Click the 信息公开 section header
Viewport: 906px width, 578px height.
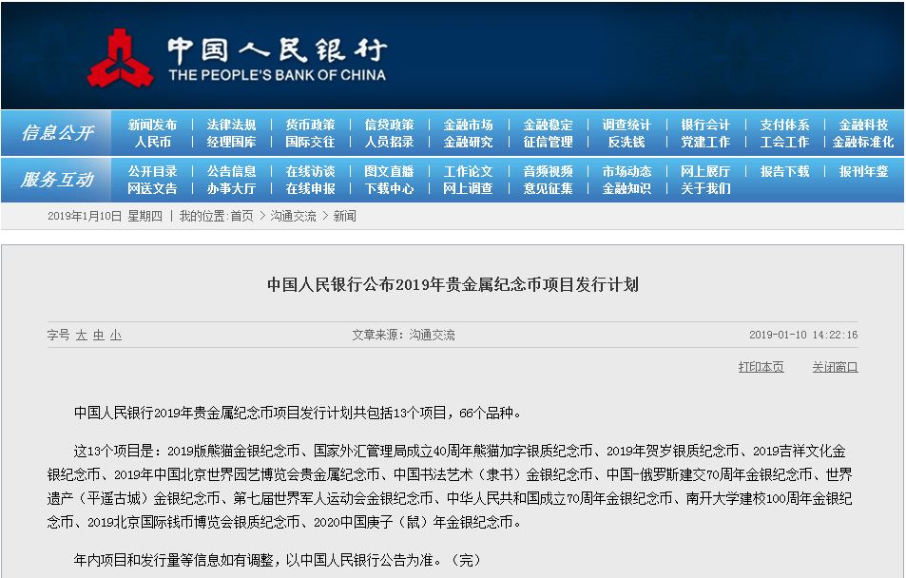coord(57,133)
